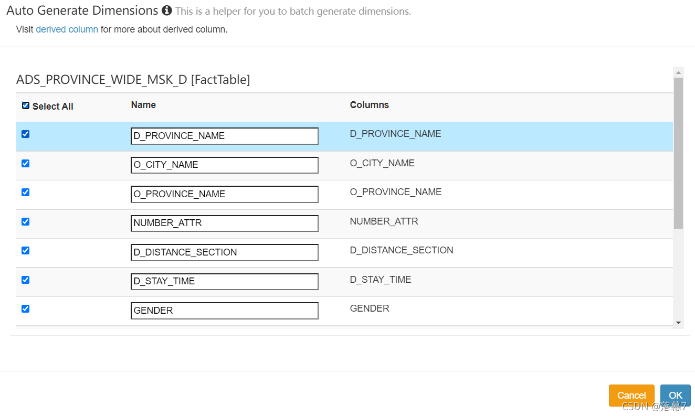
Task: Uncheck the NUMBER_ATTR row checkbox
Action: (25, 222)
